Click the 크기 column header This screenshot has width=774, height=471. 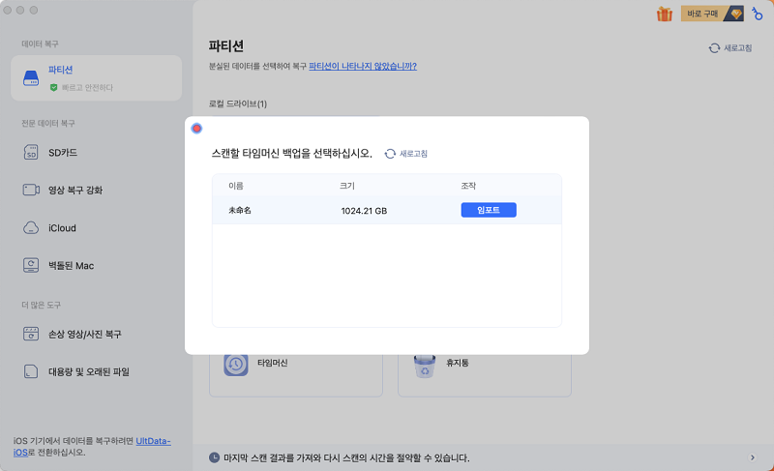347,186
